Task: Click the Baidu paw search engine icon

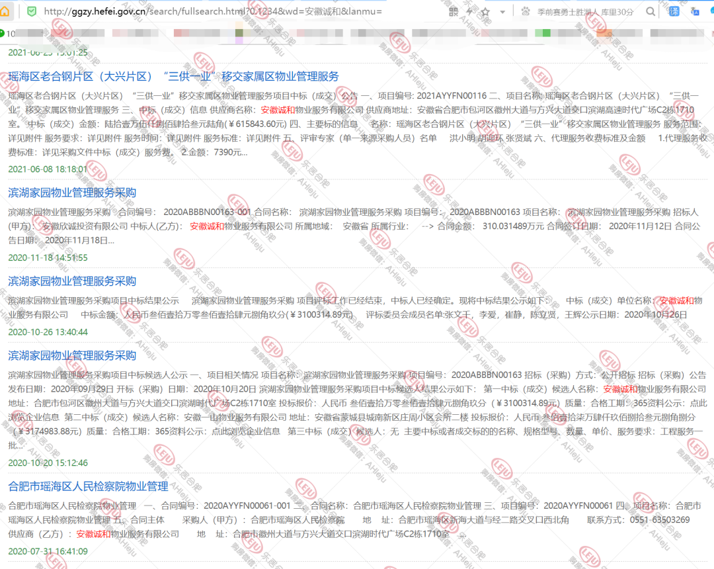Action: coord(526,12)
